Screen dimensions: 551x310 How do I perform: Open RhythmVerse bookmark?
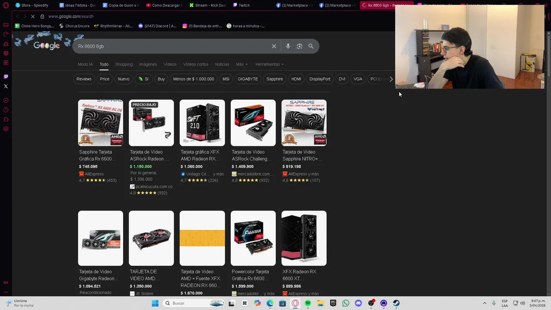click(x=113, y=26)
